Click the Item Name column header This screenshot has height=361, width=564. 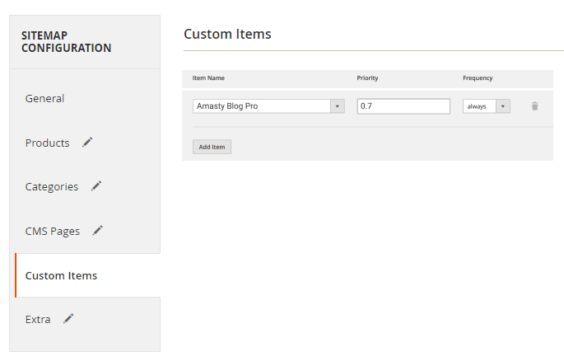click(x=208, y=78)
